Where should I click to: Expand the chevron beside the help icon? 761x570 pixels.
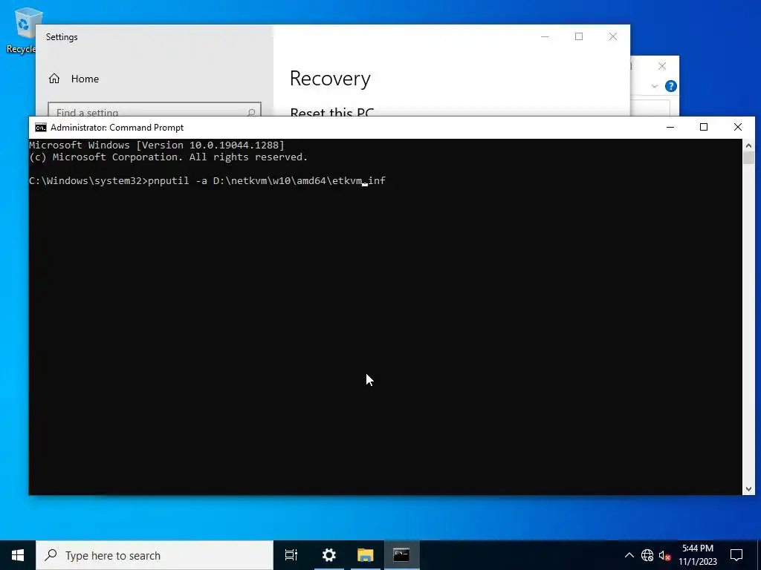[x=654, y=86]
